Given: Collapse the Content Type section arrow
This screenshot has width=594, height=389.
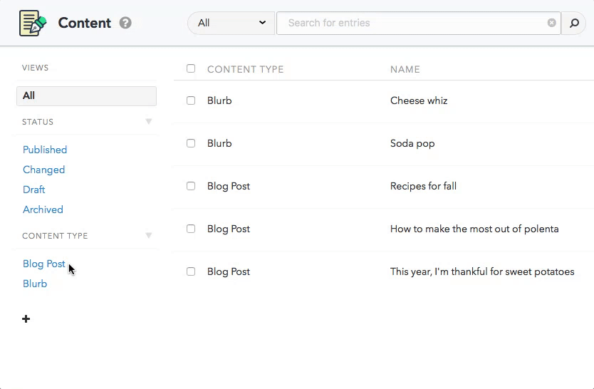Looking at the screenshot, I should point(149,236).
